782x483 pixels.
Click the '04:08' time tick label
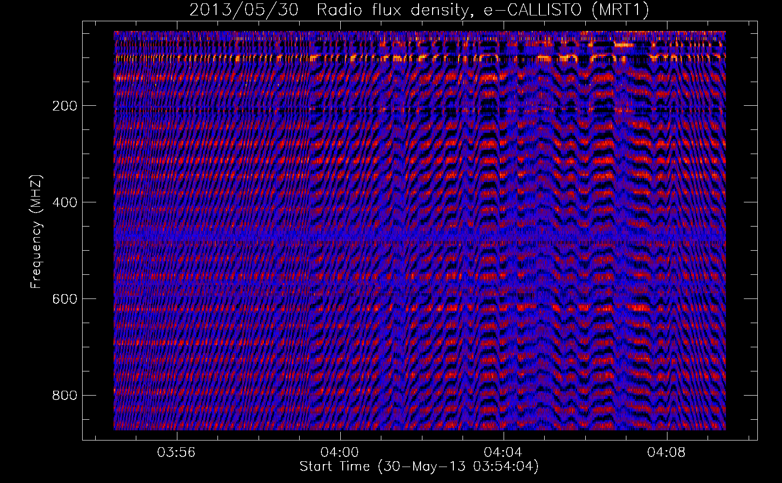tap(666, 453)
